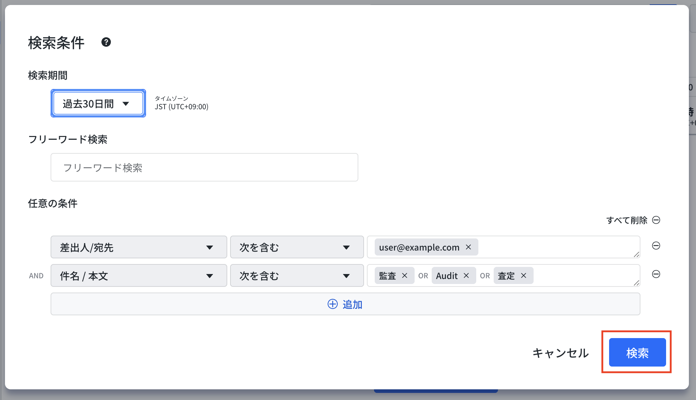
Task: Click the resize handle of the user@example.com field
Action: pyautogui.click(x=637, y=254)
